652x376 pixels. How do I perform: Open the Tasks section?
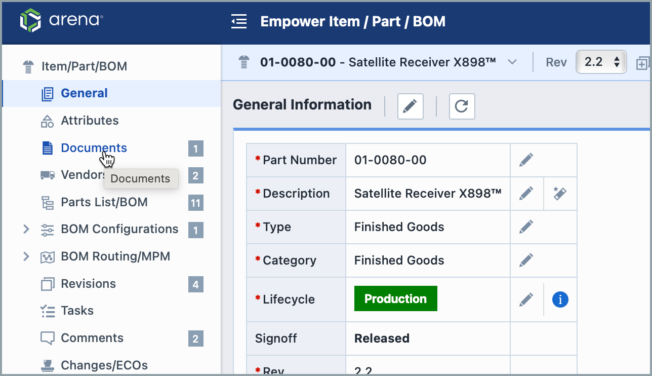tap(77, 311)
